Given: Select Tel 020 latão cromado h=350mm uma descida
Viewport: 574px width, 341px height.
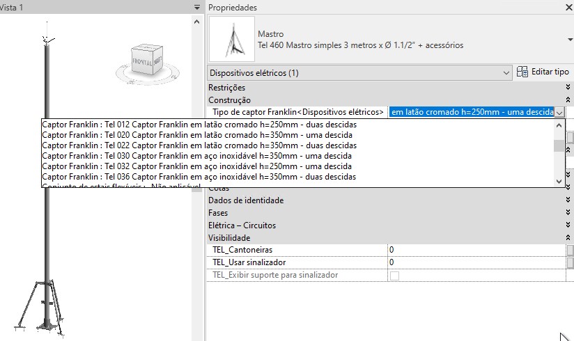Looking at the screenshot, I should click(197, 135).
